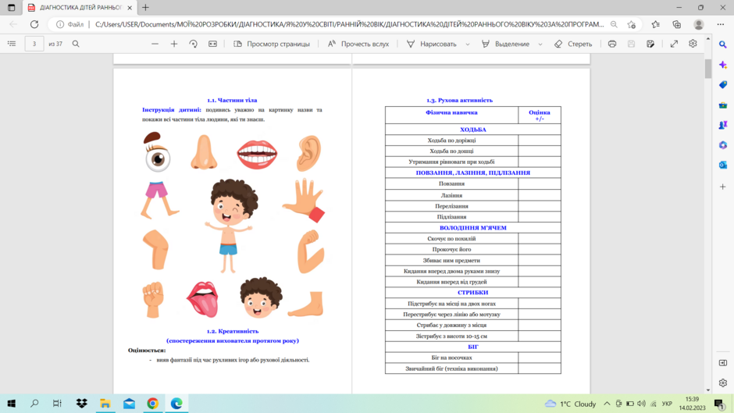Show hidden system tray icons
Viewport: 734px width, 413px height.
point(607,404)
